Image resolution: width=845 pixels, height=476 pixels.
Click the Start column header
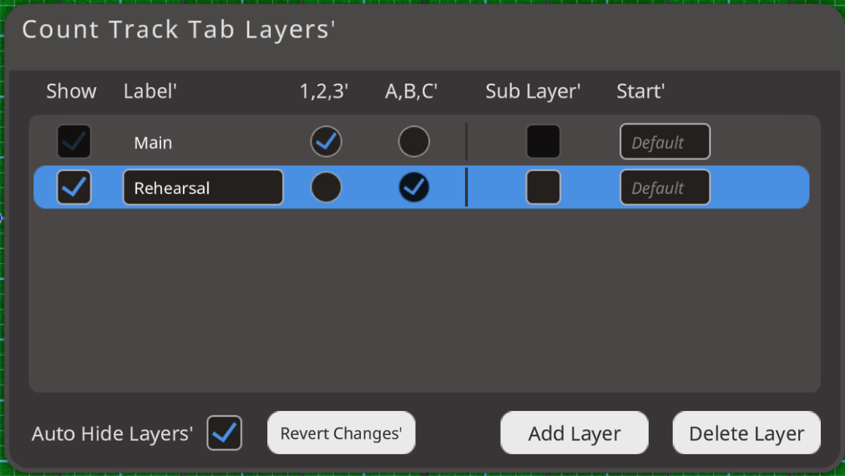(640, 91)
